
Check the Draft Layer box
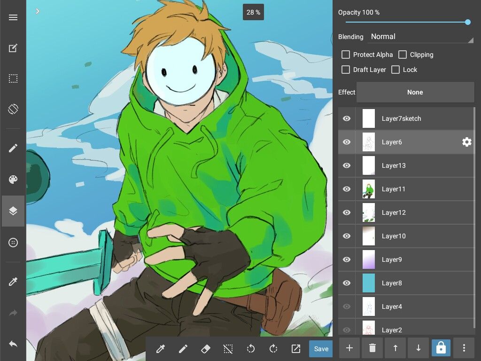pyautogui.click(x=346, y=70)
